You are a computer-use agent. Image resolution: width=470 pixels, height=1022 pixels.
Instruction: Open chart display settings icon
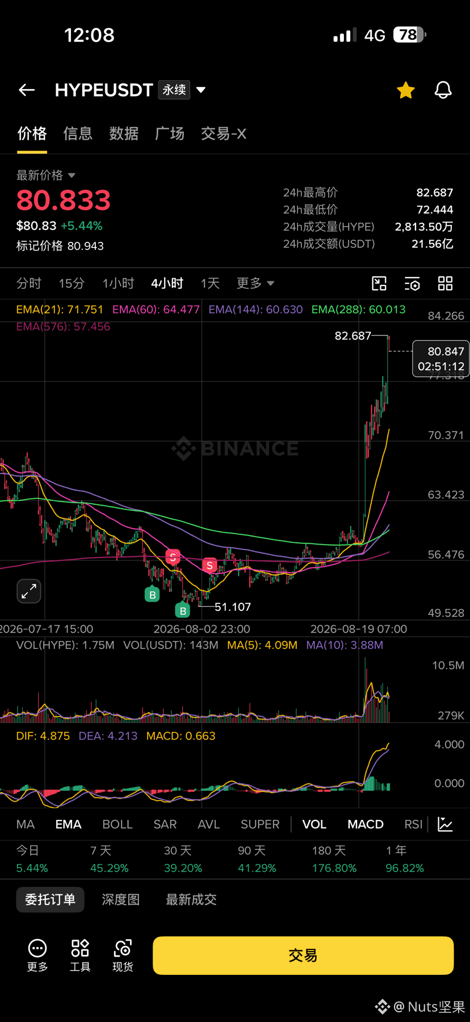[x=412, y=283]
